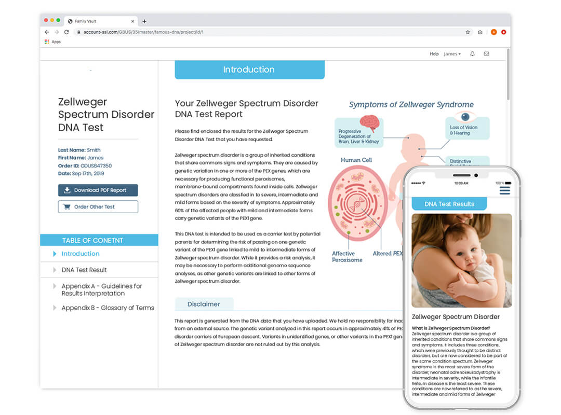Open Introduction in the table of contents
The image size is (561, 415).
[x=81, y=254]
